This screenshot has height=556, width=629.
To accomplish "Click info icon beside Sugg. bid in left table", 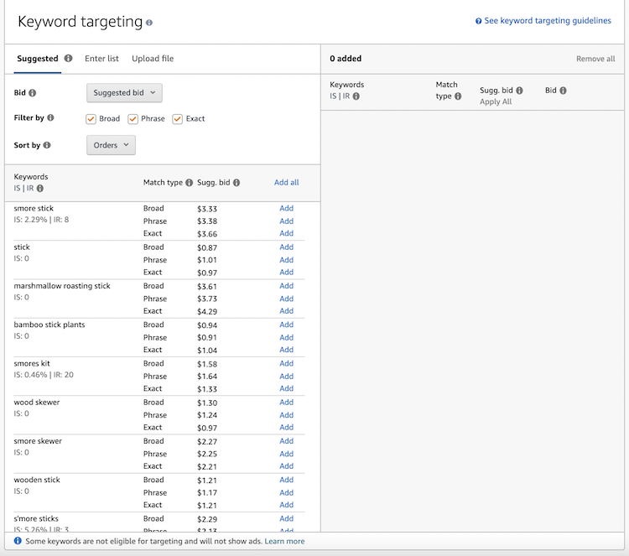I will point(237,183).
